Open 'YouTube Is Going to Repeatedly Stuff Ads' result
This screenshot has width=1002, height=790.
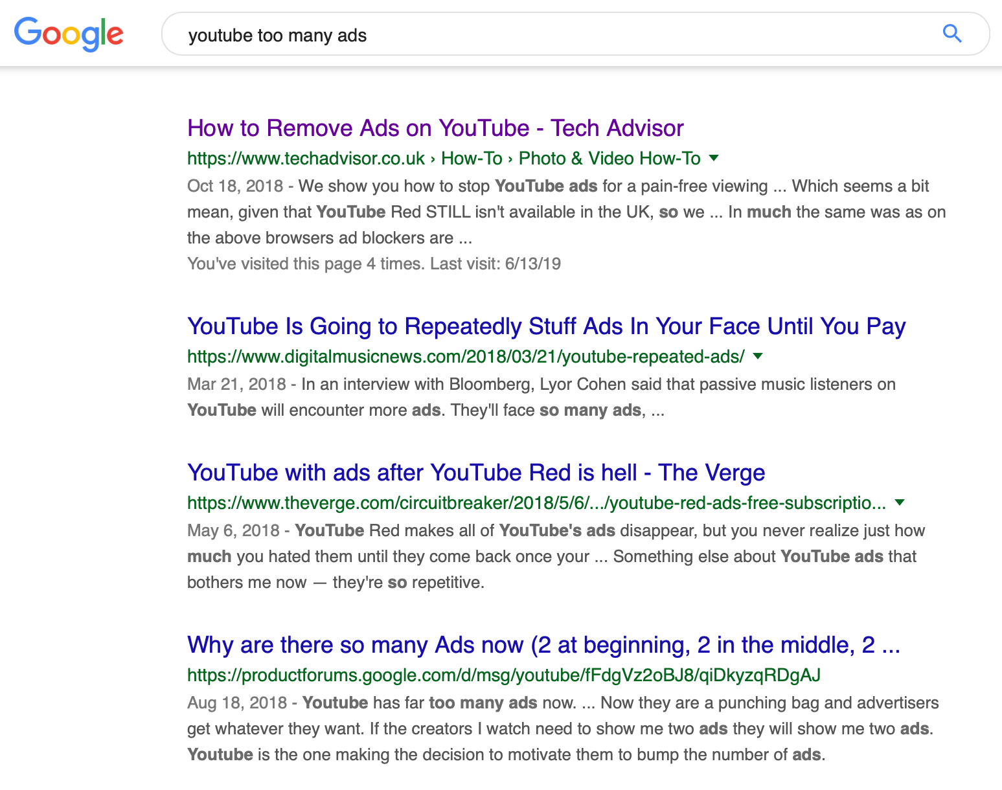546,326
